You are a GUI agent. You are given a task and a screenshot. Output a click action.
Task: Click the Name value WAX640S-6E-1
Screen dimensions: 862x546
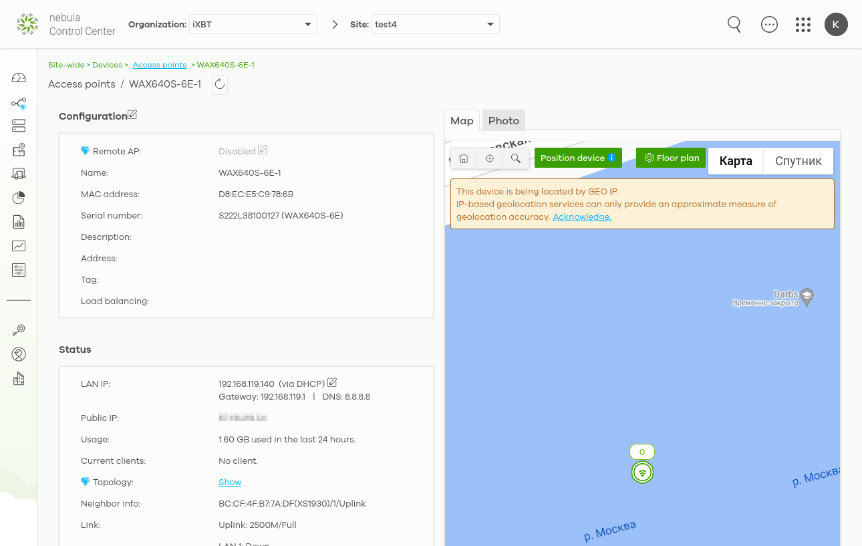point(250,173)
